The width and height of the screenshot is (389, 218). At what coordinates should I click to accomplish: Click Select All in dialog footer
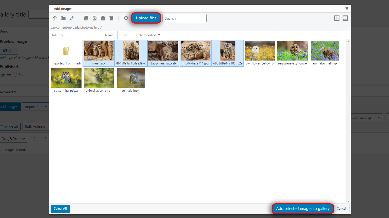[60, 209]
